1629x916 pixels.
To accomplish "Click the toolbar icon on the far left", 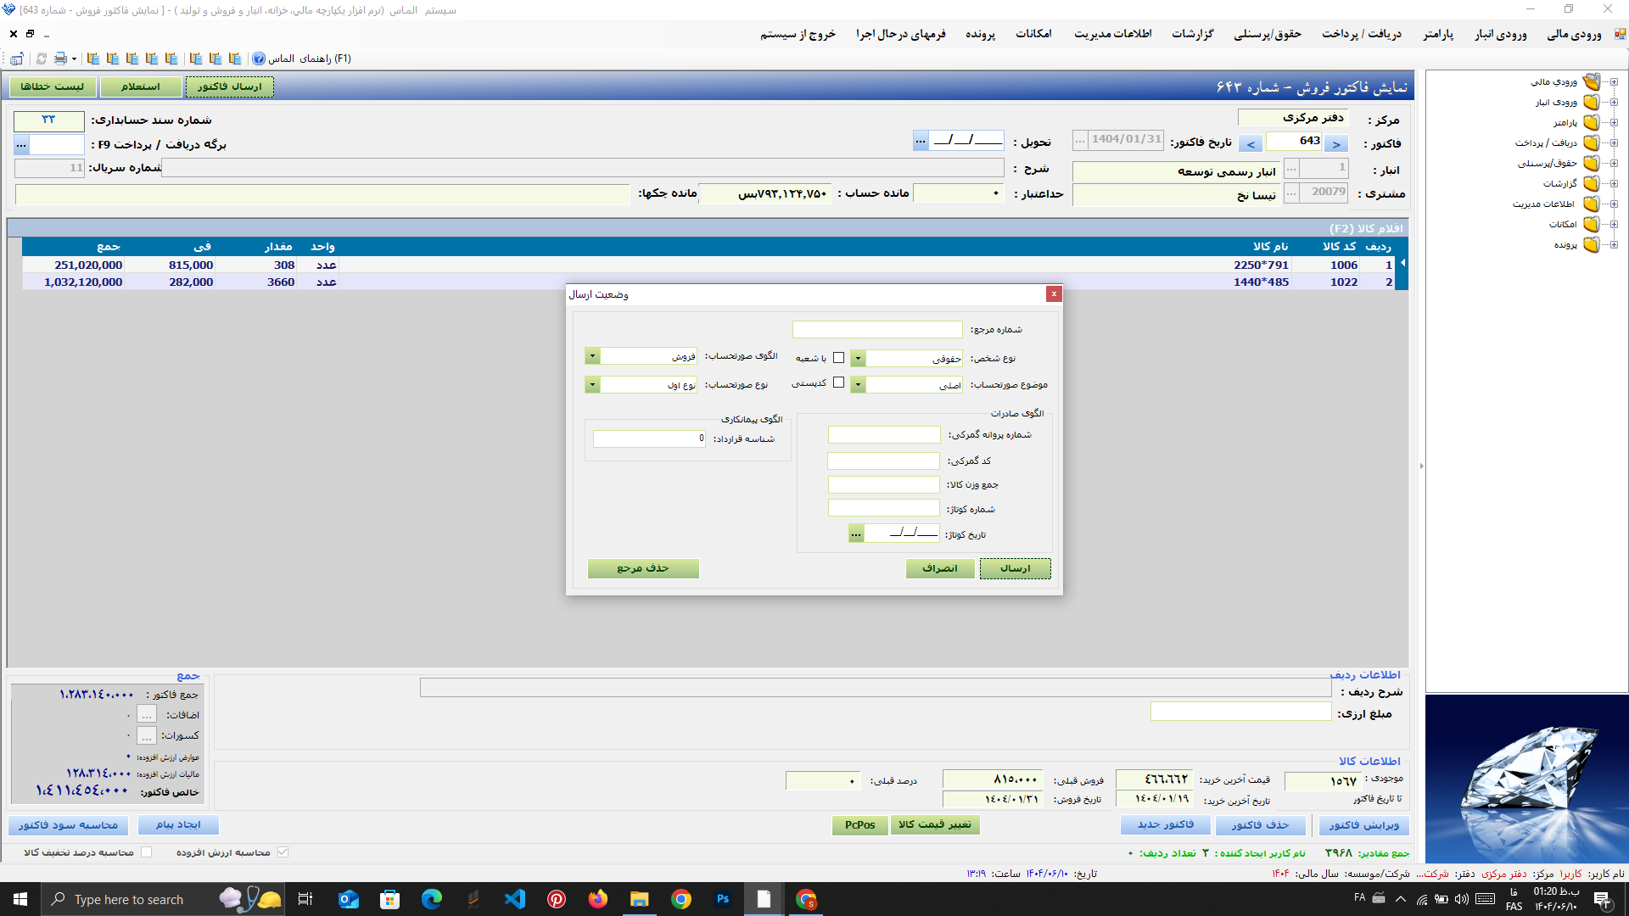I will [x=16, y=59].
